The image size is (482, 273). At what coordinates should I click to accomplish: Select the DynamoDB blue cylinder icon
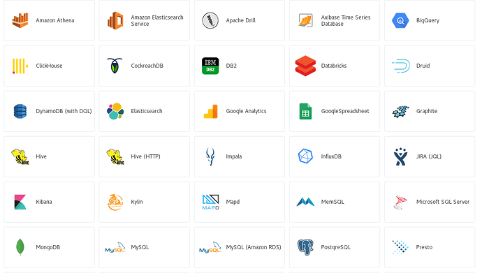(20, 111)
